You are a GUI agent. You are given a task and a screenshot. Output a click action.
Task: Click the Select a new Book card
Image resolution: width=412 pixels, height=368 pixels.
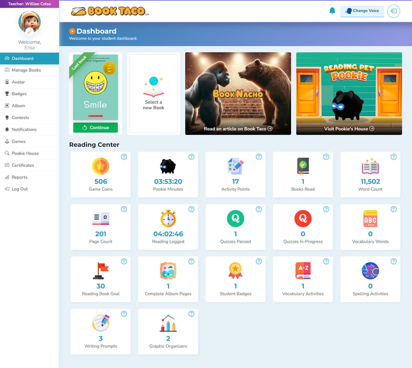154,94
